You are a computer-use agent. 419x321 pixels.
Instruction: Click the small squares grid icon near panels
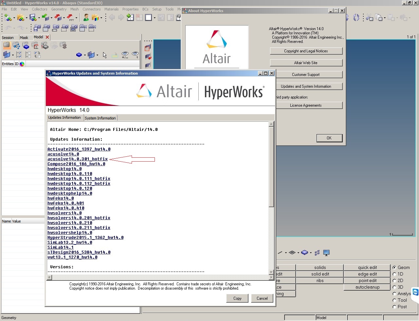pos(317,253)
